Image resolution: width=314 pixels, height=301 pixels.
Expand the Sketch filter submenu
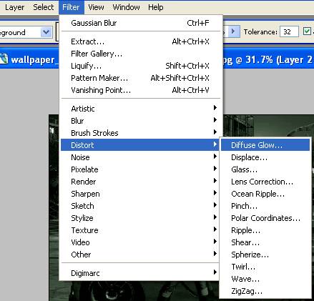140,206
